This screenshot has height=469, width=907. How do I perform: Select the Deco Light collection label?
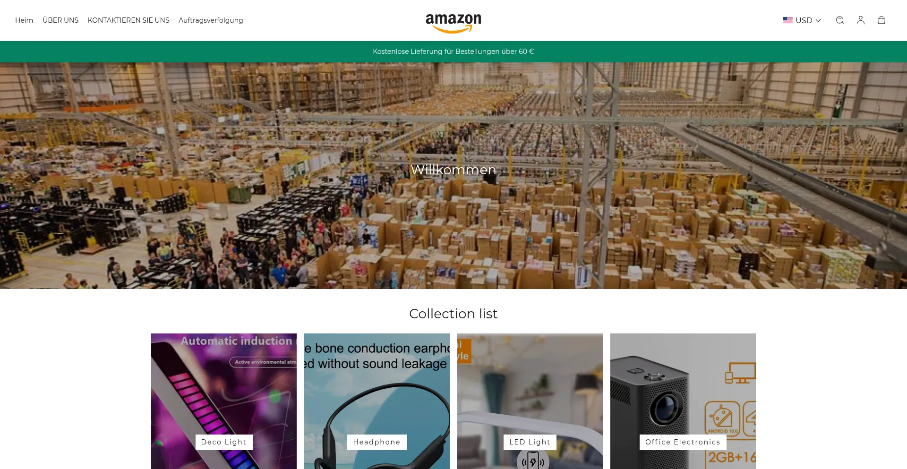[224, 442]
